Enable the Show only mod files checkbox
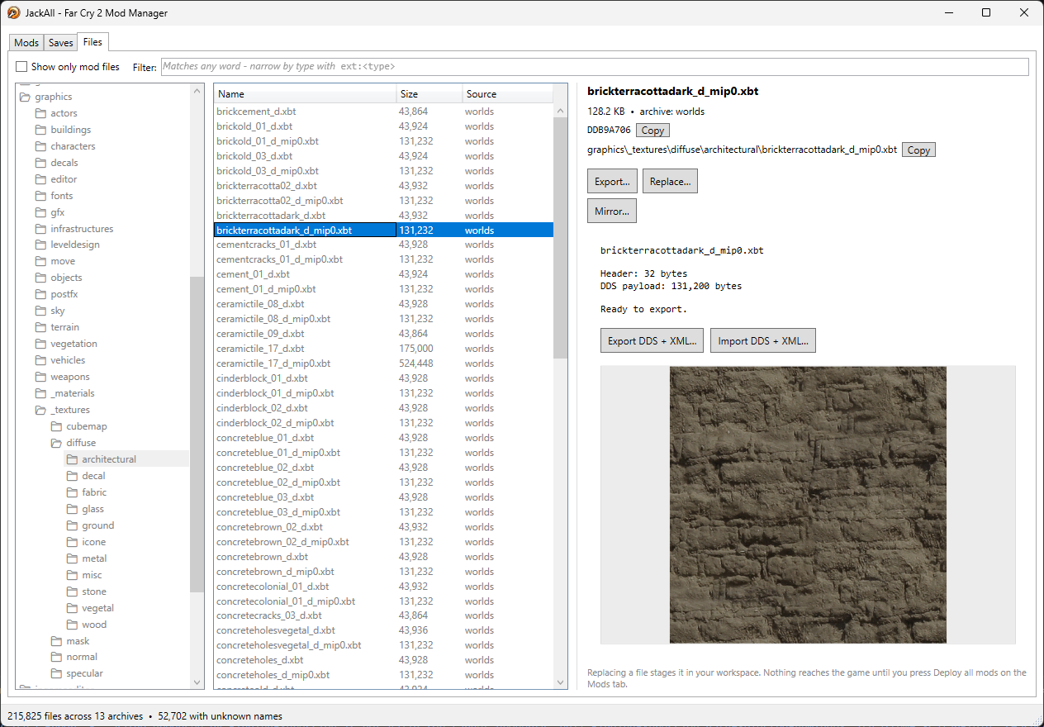This screenshot has height=727, width=1044. coord(21,67)
